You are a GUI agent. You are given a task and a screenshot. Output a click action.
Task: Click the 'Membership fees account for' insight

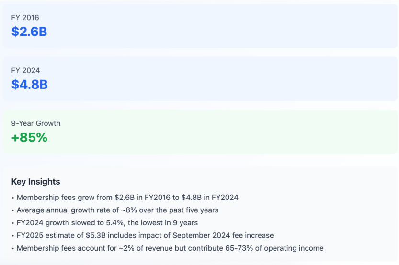pos(170,248)
